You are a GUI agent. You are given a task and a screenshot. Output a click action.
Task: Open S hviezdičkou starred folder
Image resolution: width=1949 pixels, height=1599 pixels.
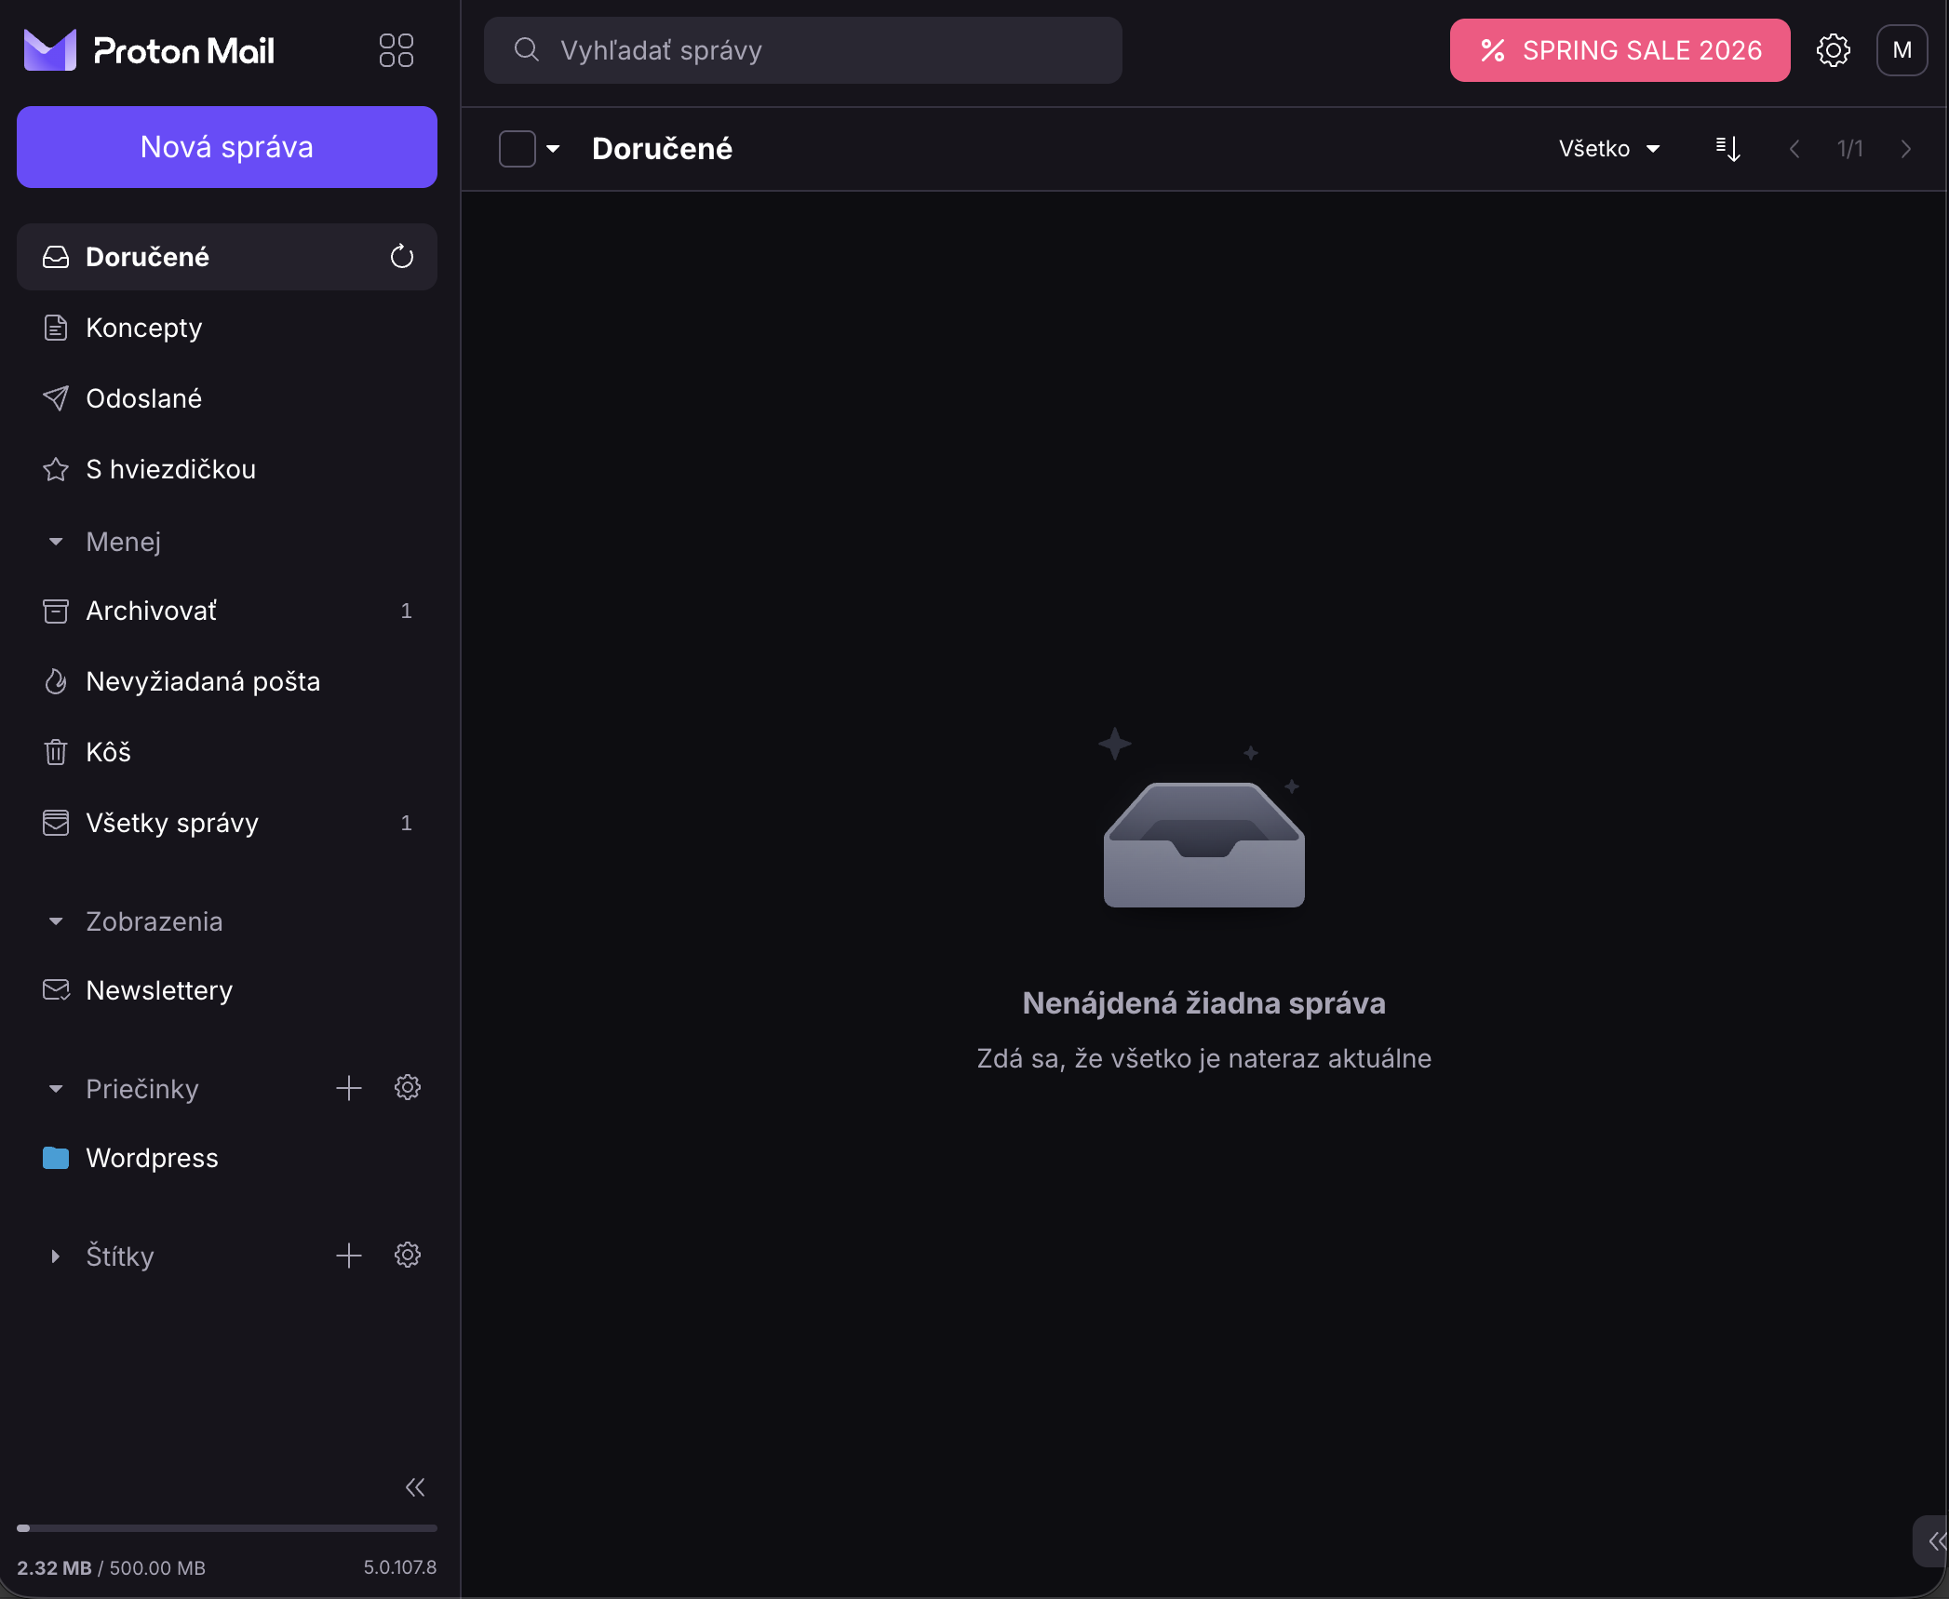pos(226,469)
